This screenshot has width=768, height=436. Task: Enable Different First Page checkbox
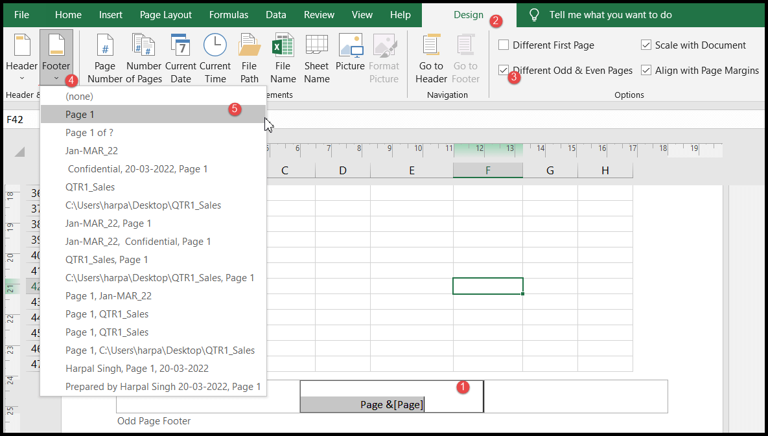point(504,45)
